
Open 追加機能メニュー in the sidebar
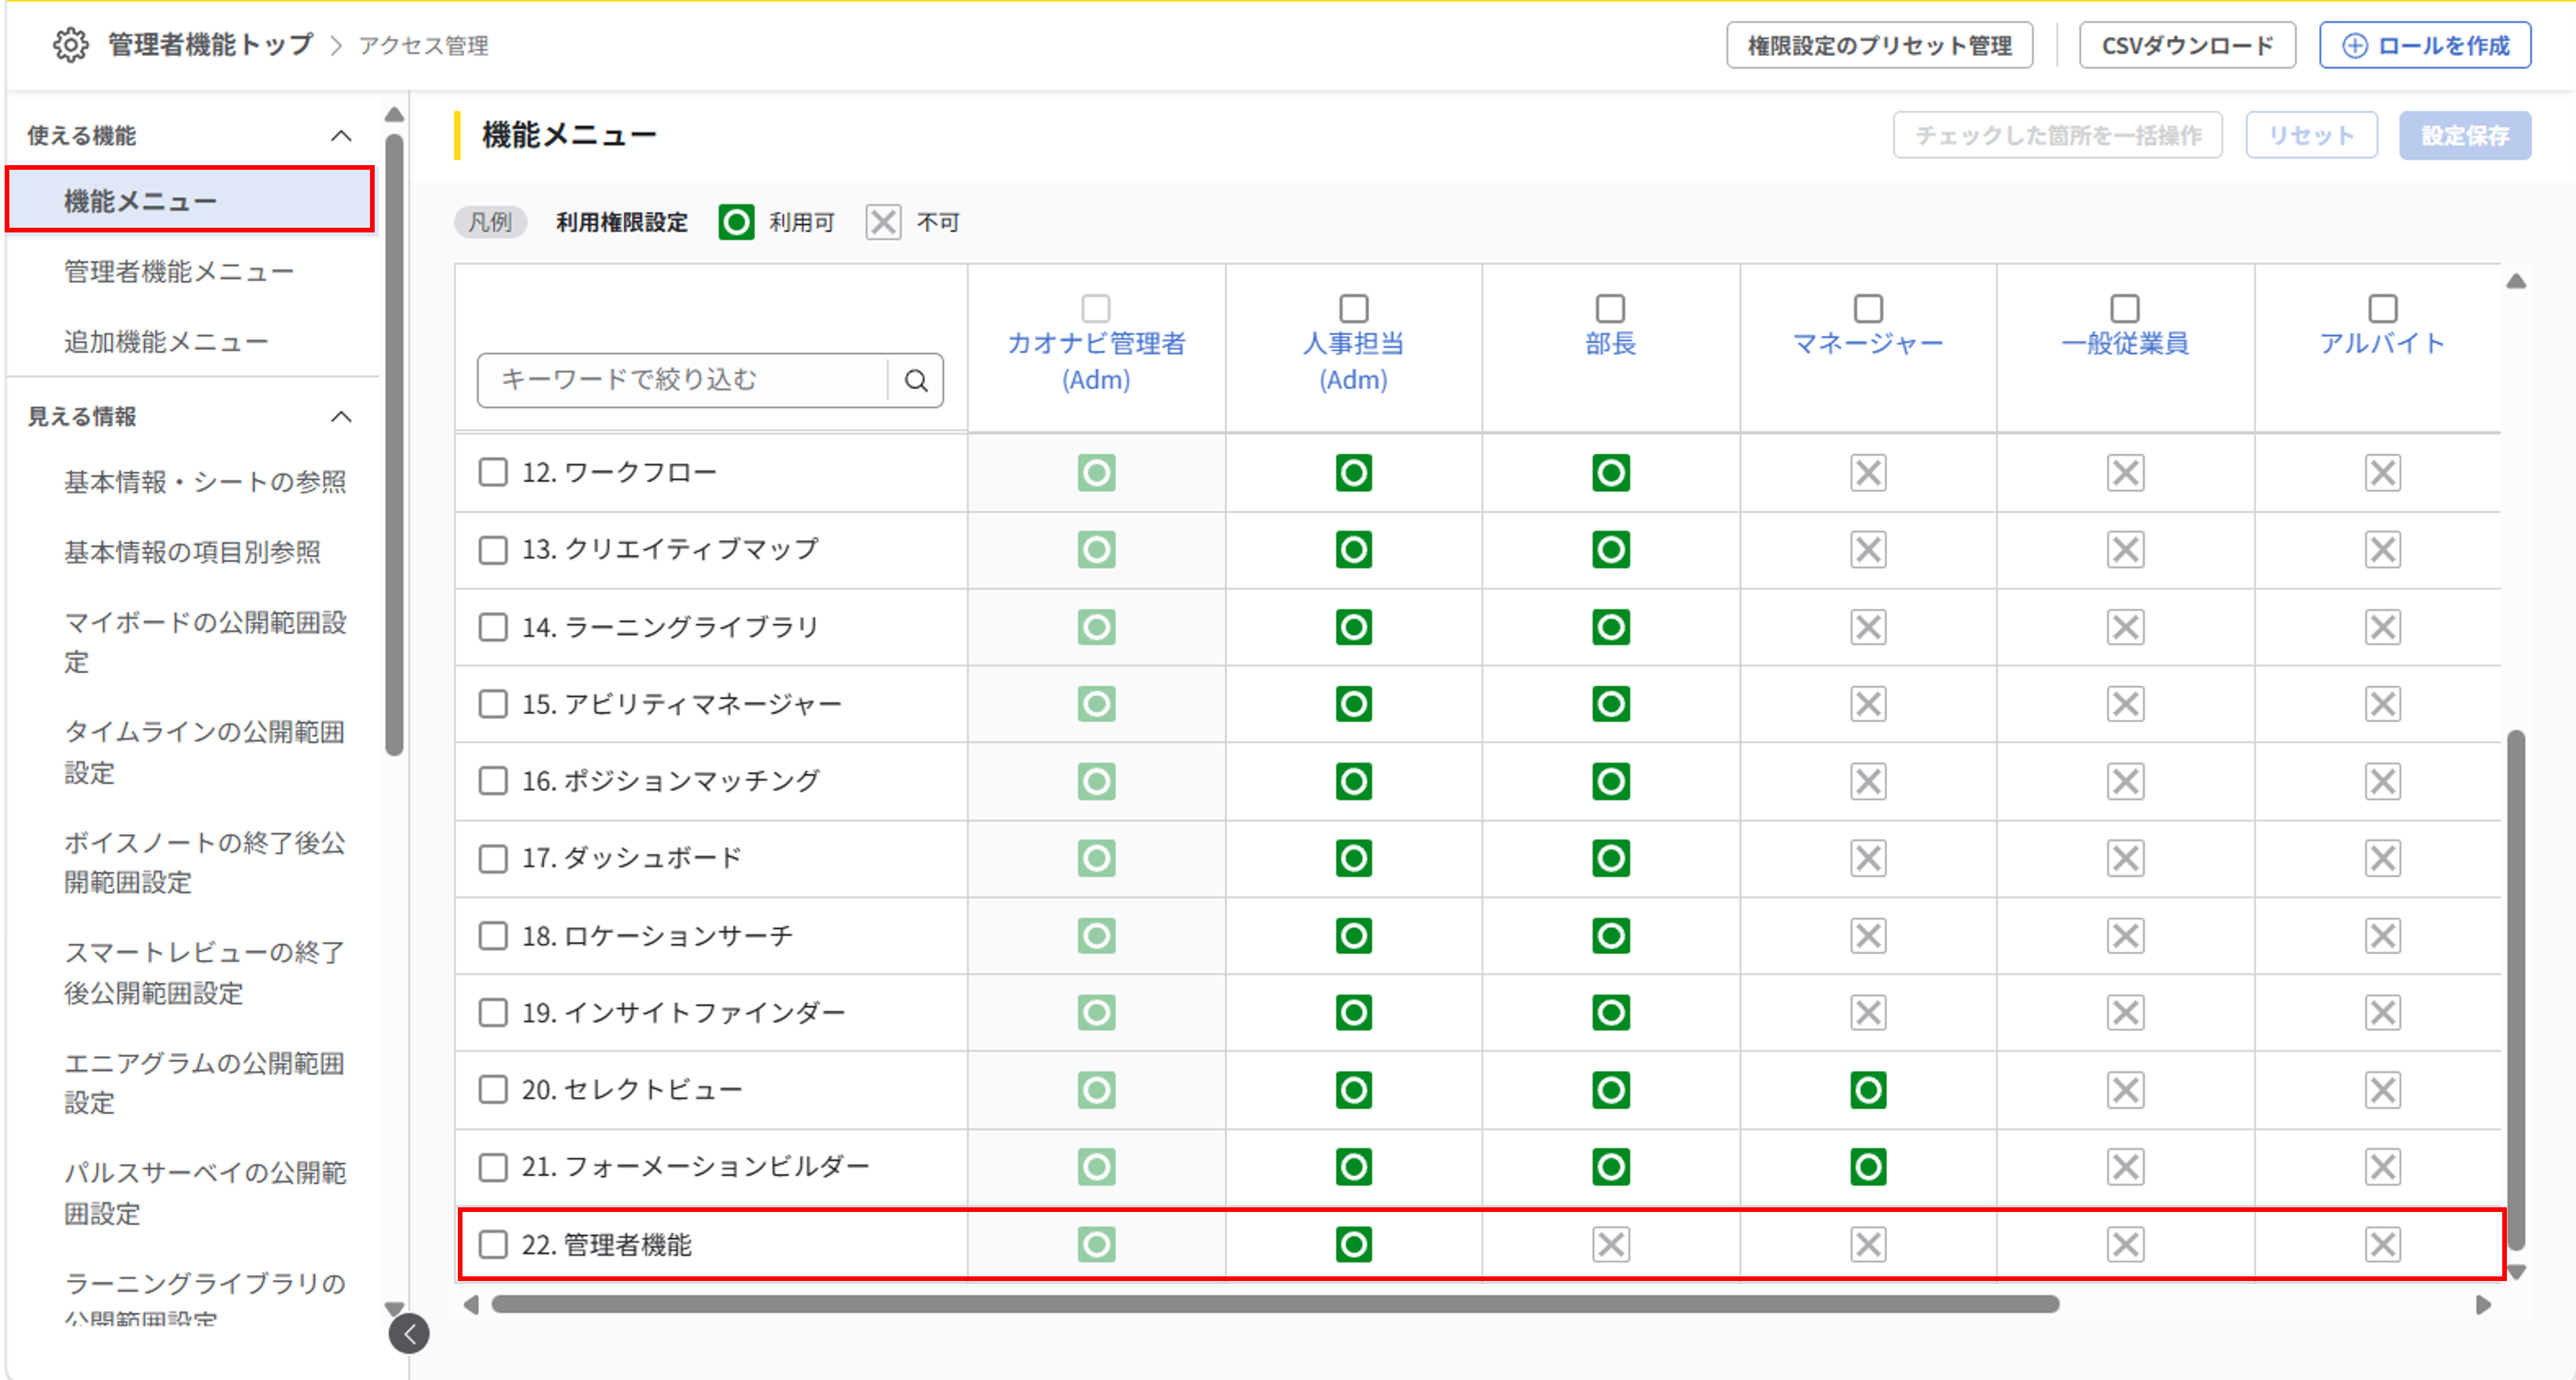166,342
